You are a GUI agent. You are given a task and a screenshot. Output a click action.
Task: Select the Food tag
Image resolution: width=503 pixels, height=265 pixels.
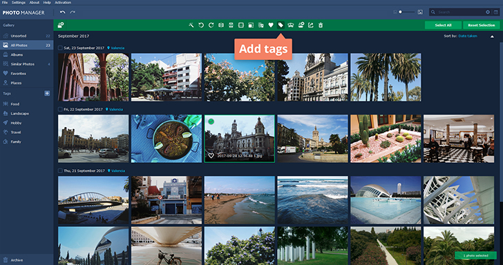pos(27,104)
